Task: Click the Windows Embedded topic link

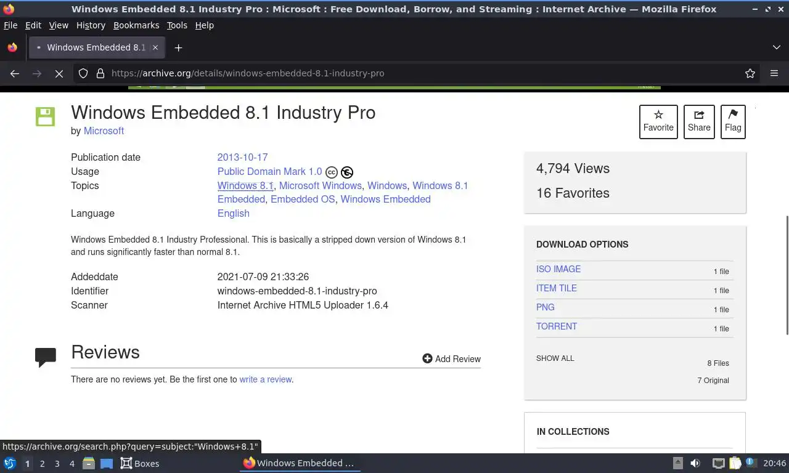Action: tap(385, 199)
